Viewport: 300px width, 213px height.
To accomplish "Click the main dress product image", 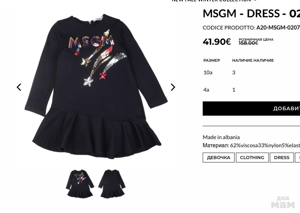I will point(96,86).
